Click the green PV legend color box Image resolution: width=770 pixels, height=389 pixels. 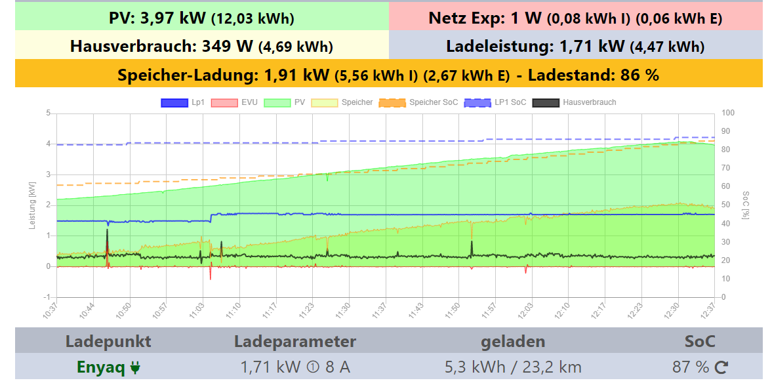coord(277,102)
